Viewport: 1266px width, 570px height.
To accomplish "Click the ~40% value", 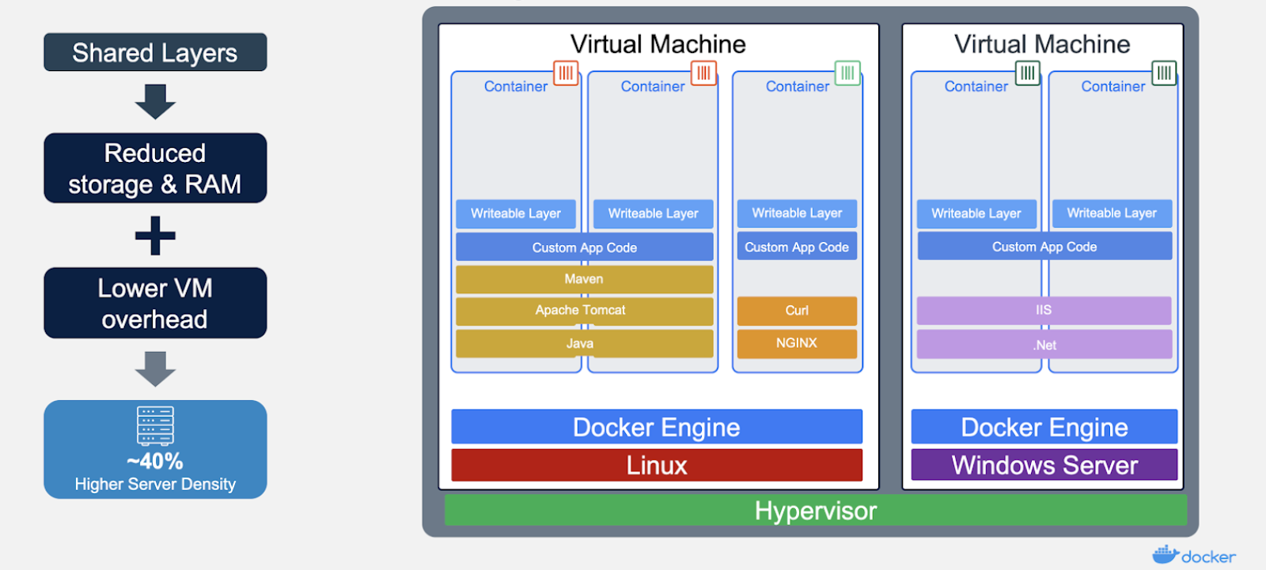I will click(x=155, y=461).
